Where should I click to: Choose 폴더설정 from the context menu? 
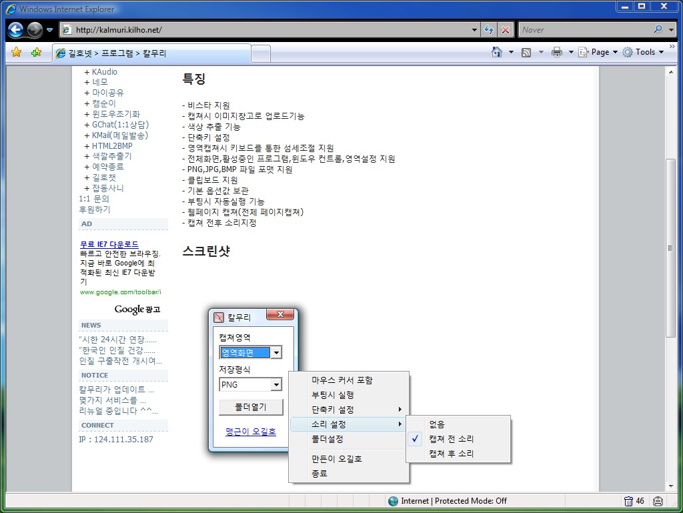pos(327,439)
